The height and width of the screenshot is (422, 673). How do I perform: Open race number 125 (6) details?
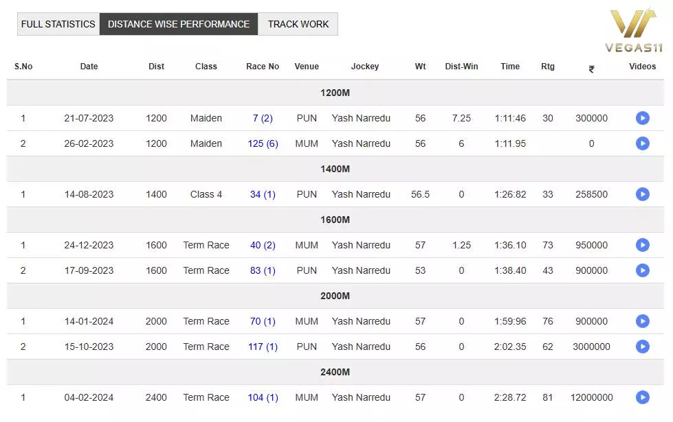(262, 143)
